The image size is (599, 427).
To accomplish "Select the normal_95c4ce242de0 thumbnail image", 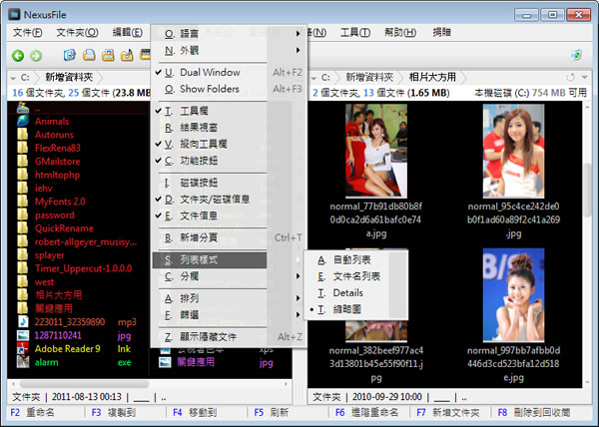I will pyautogui.click(x=513, y=151).
